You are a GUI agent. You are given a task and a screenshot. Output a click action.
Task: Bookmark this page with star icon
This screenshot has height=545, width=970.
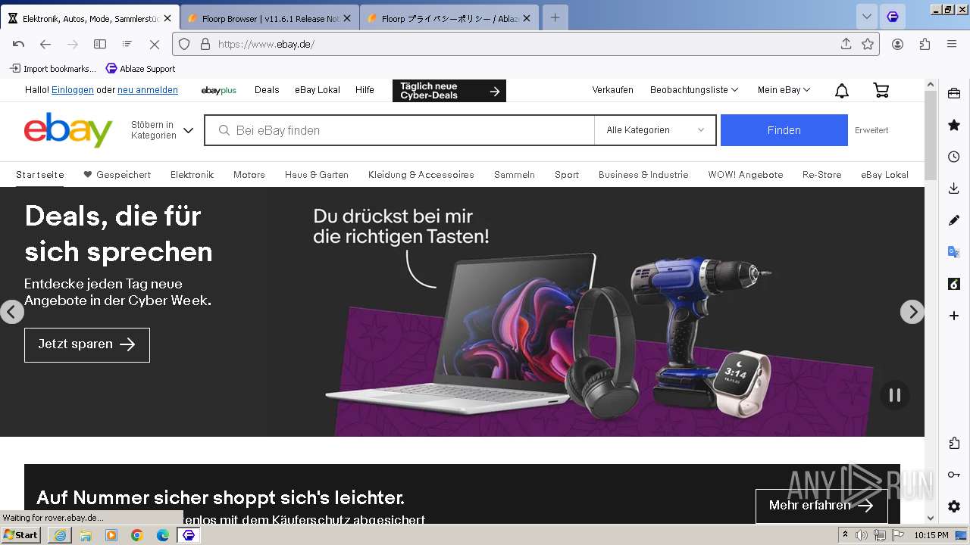tap(868, 44)
